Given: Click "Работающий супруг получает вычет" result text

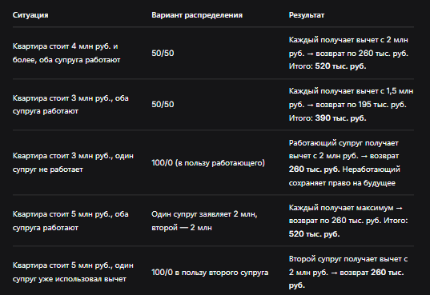Looking at the screenshot, I should [x=344, y=149].
